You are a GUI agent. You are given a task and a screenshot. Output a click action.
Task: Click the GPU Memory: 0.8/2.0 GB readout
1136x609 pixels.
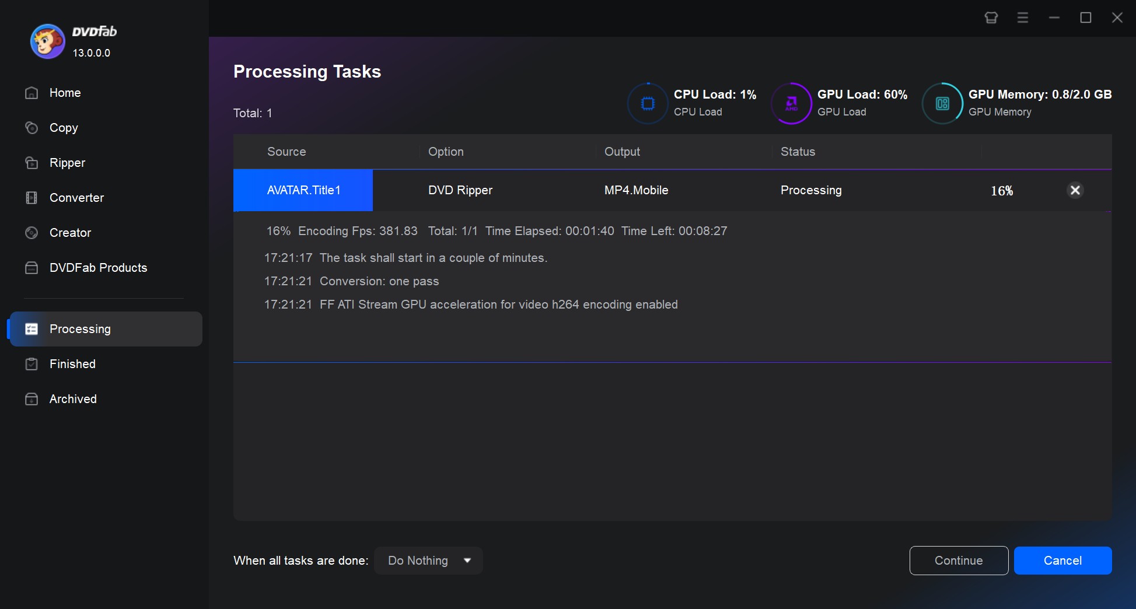[1040, 94]
